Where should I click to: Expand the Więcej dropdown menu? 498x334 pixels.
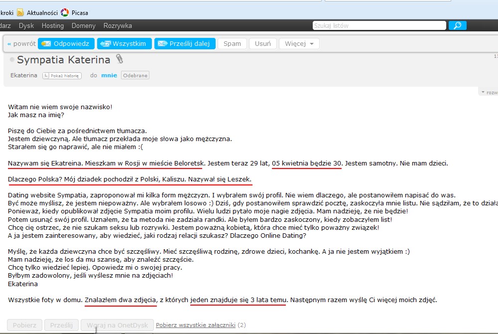pos(299,44)
